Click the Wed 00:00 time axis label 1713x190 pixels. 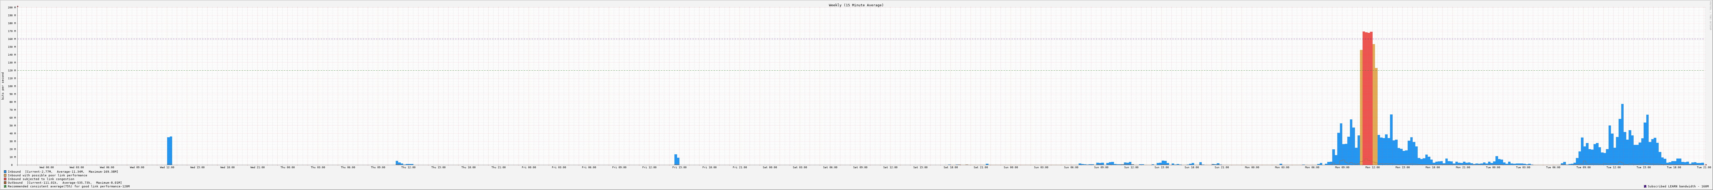47,167
